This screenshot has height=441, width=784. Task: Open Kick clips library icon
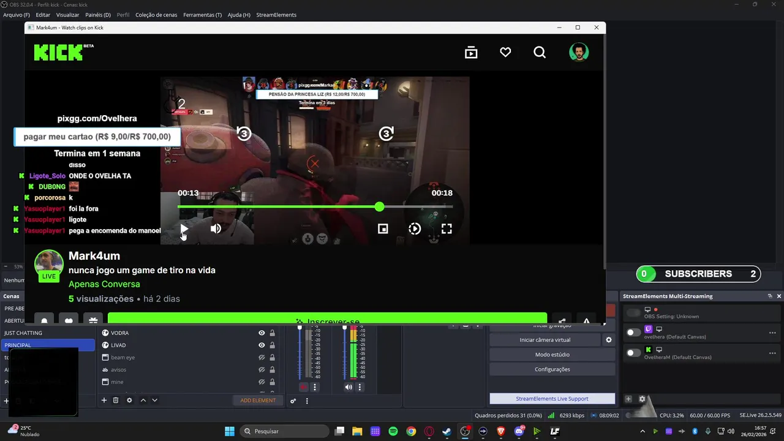coord(471,53)
